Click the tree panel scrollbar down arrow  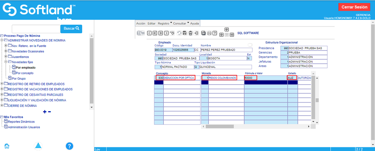(92, 107)
